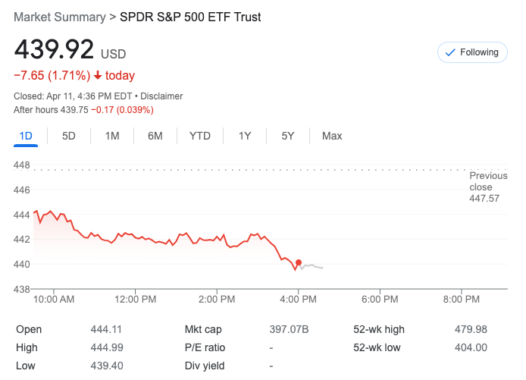
Task: Click the Mkt cap value 397.07B
Action: pyautogui.click(x=290, y=329)
